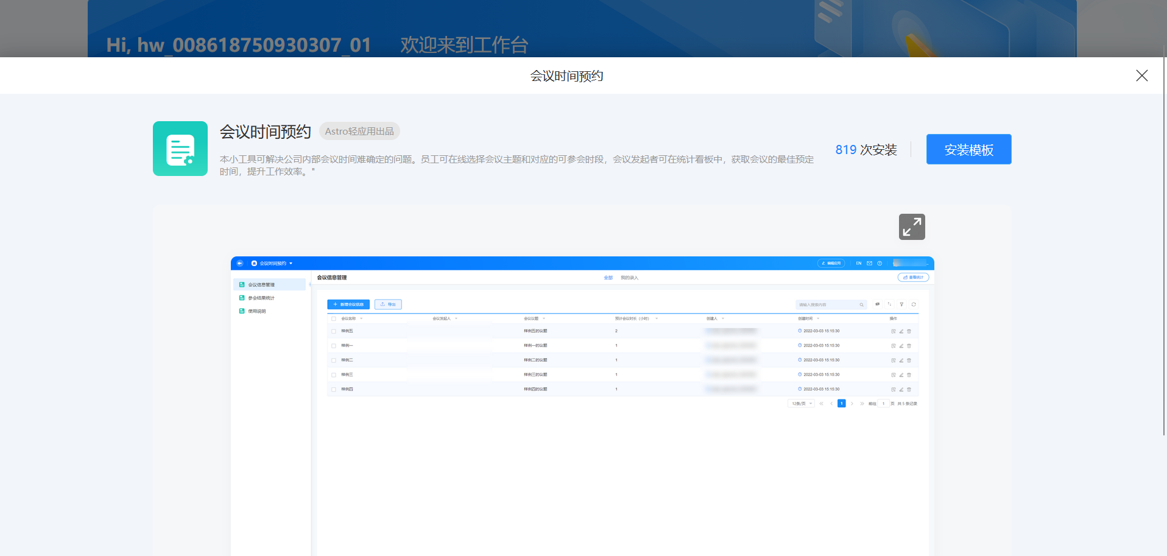
Task: Click the 819 次安装 install count
Action: pos(866,150)
